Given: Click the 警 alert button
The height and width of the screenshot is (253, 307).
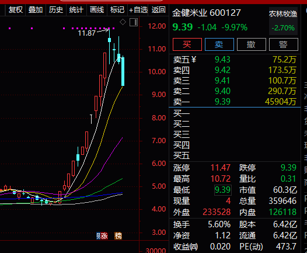Looking at the screenshot, I should coord(284,44).
